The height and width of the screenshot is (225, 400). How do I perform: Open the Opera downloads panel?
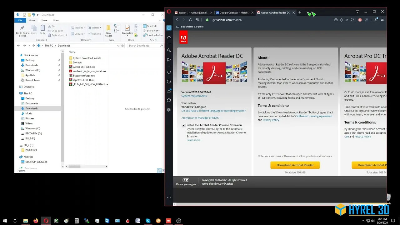375,20
